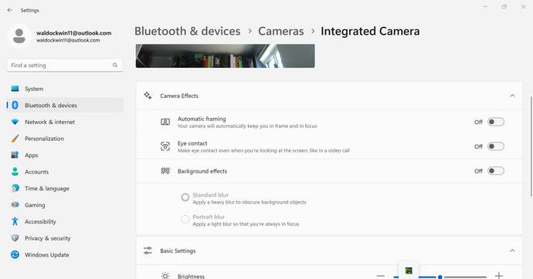Switch on Background effects toggle
Viewport: 533px width, 279px height.
point(496,171)
